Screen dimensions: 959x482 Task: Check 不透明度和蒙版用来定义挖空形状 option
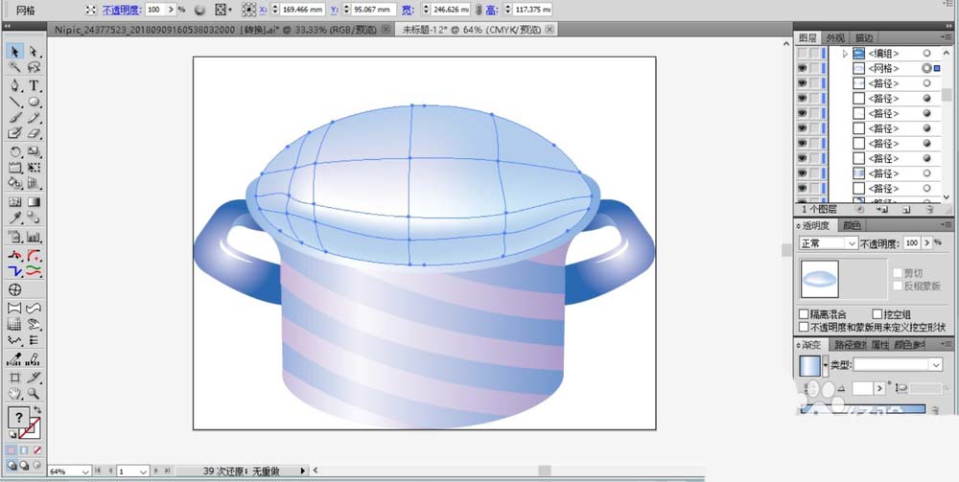[x=805, y=327]
